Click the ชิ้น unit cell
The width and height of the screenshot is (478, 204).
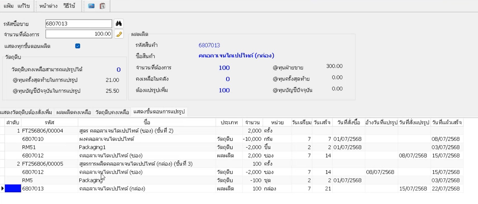(x=277, y=147)
